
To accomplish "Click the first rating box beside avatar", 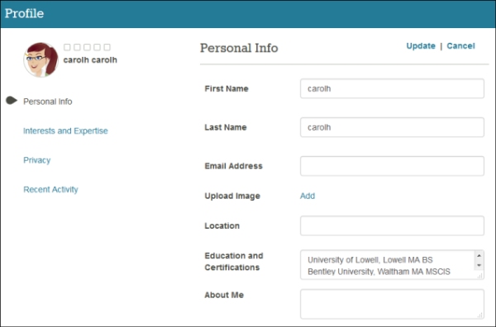I will (x=67, y=47).
